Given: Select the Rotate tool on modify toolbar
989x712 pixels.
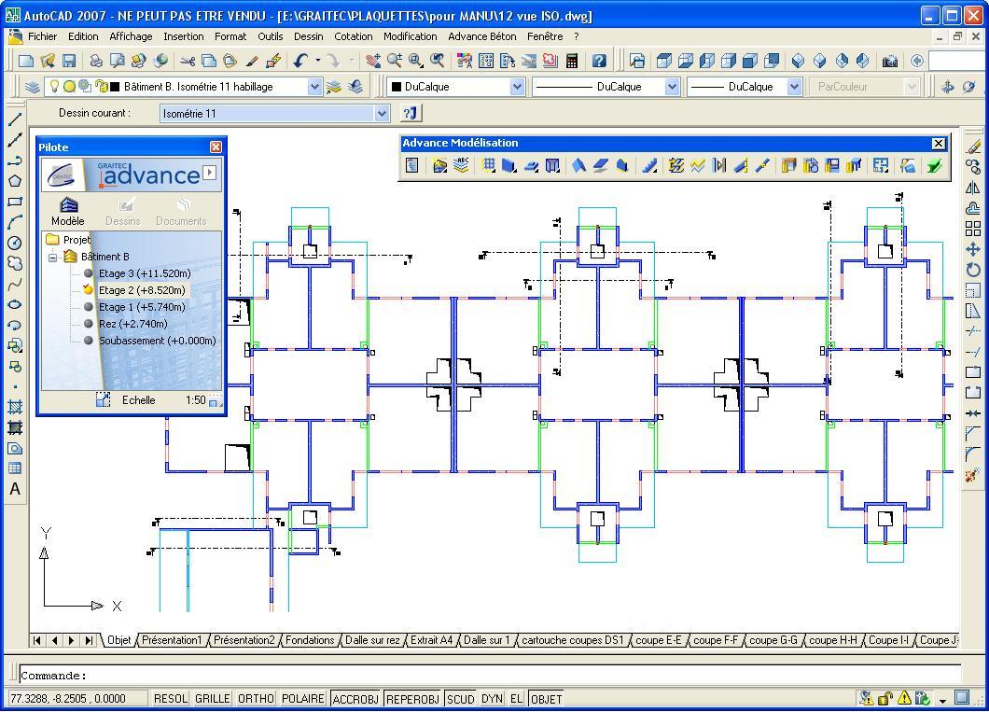Looking at the screenshot, I should pyautogui.click(x=973, y=270).
